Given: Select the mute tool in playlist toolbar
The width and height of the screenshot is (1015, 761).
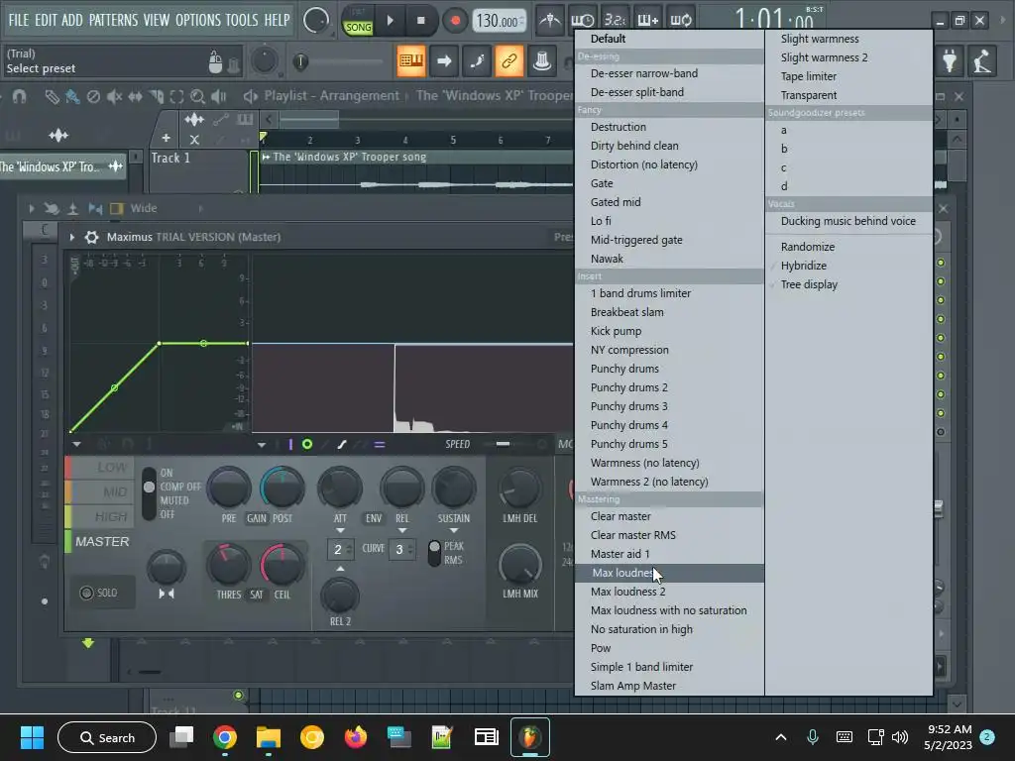Looking at the screenshot, I should [x=115, y=97].
